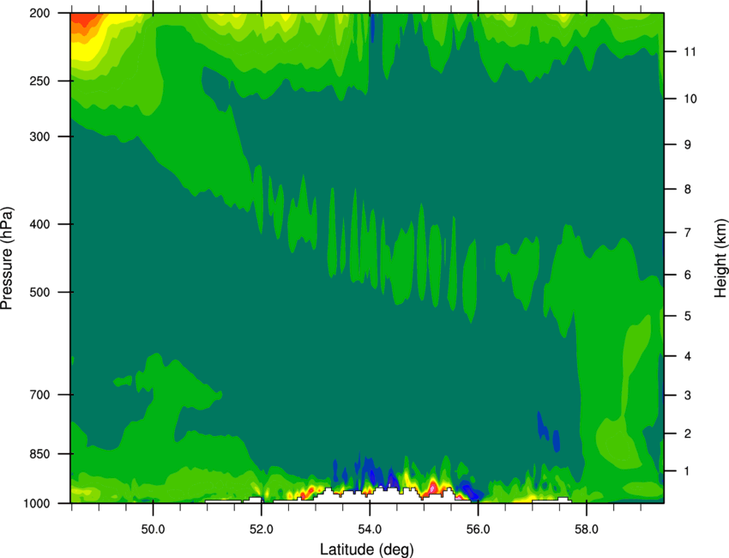Click the 'Height (km)' axis title
The width and height of the screenshot is (729, 558).
pos(720,258)
